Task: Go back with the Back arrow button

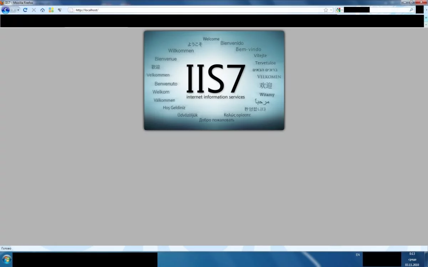Action: click(x=5, y=10)
